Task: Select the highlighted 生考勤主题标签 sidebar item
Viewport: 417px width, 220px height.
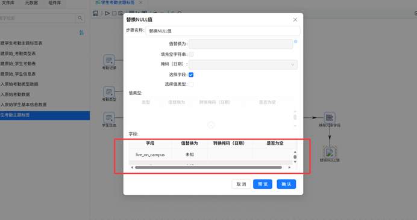Action: pos(45,115)
